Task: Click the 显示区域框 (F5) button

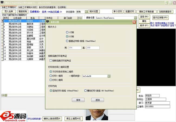Action: (x=160, y=18)
